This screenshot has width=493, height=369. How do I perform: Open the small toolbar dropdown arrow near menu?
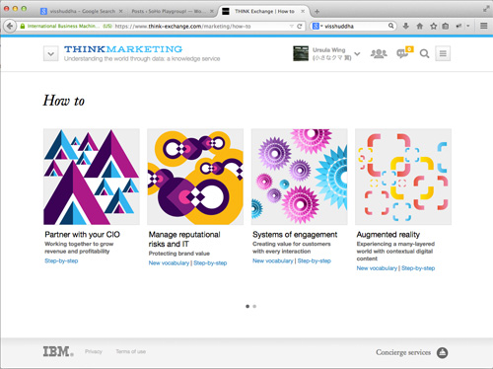click(x=468, y=26)
